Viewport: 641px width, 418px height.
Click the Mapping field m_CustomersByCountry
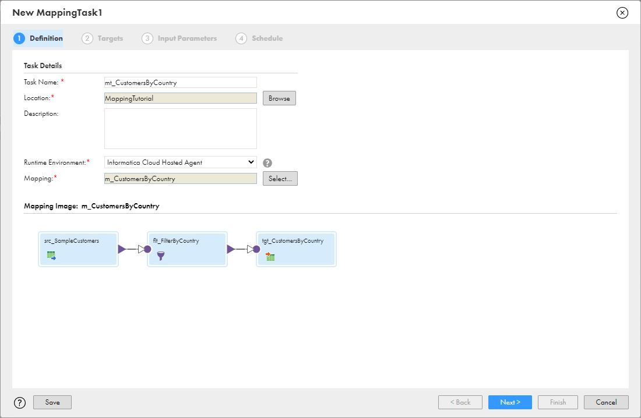(180, 179)
